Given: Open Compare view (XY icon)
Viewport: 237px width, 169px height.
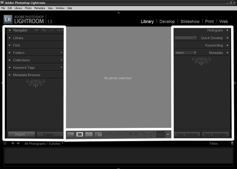Looking at the screenshot, I should click(x=89, y=134).
